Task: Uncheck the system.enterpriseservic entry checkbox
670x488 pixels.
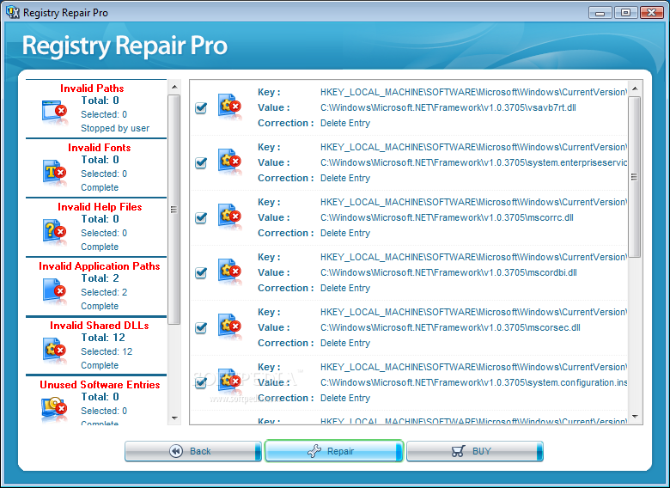Action: (x=201, y=162)
